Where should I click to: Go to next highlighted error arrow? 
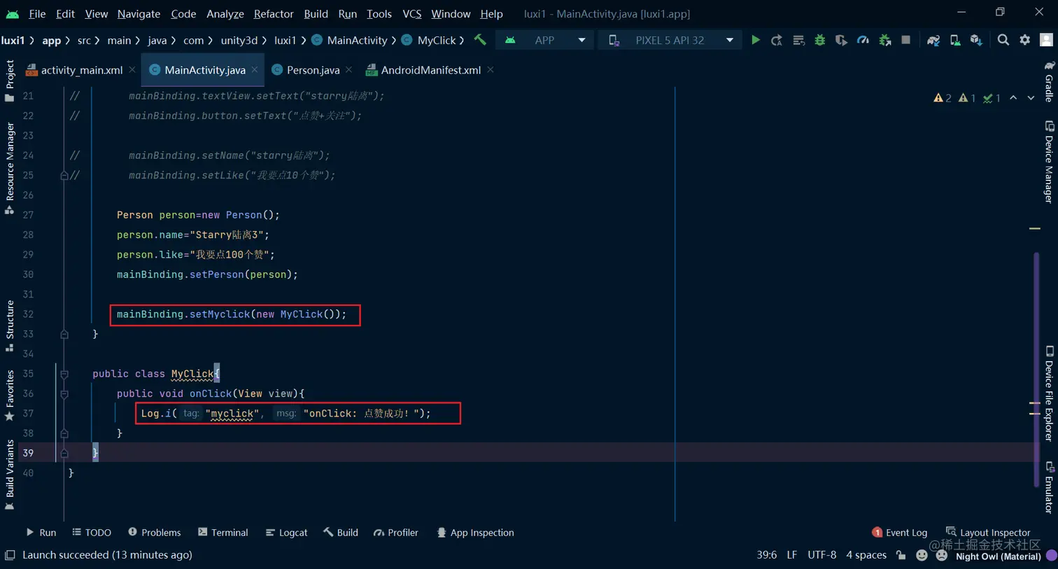point(1031,98)
